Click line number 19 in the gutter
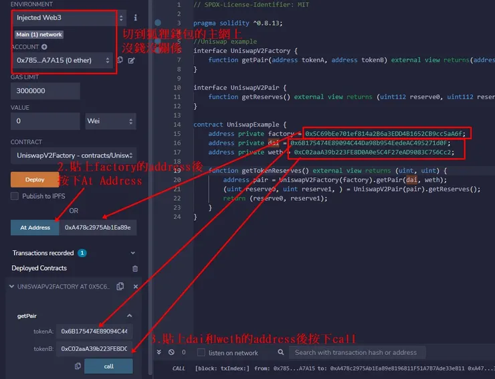The height and width of the screenshot is (379, 495). pyautogui.click(x=177, y=171)
